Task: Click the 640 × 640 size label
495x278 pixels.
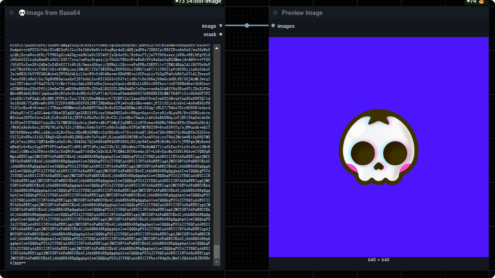Action: 379,259
